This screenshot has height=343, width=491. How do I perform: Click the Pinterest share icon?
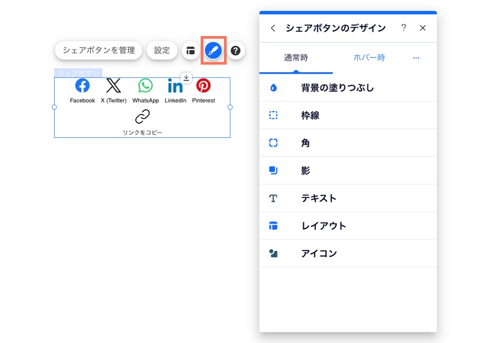click(x=203, y=85)
